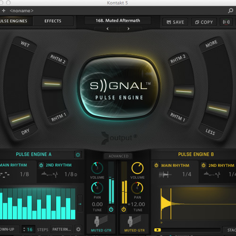Toggle 2nd Rhythm power in Pulse Engine B
Viewport: 236px width, 236px height.
(203, 165)
